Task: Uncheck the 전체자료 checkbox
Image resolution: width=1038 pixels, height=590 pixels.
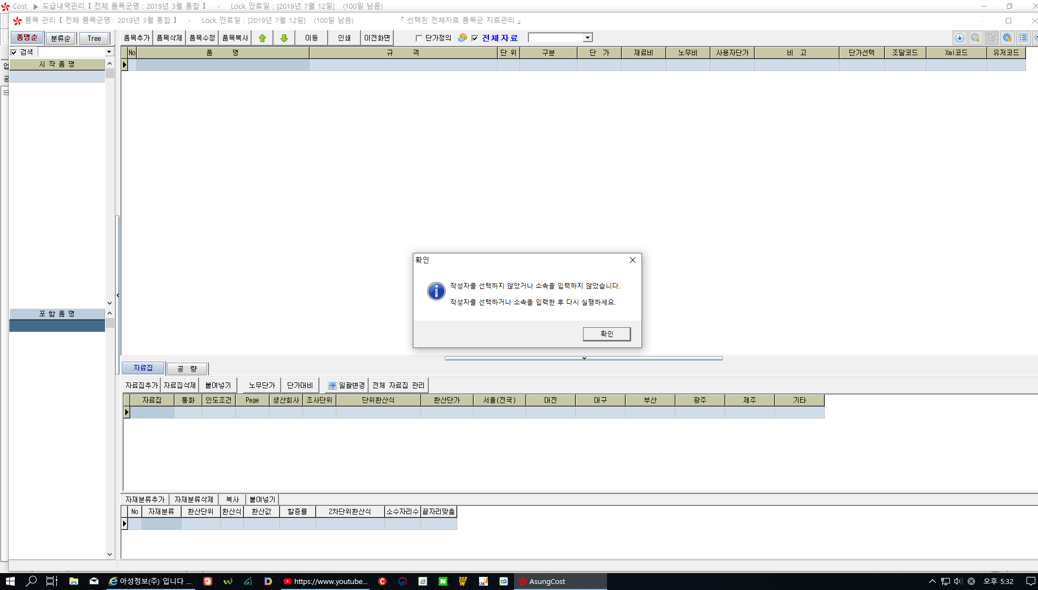Action: coord(475,38)
